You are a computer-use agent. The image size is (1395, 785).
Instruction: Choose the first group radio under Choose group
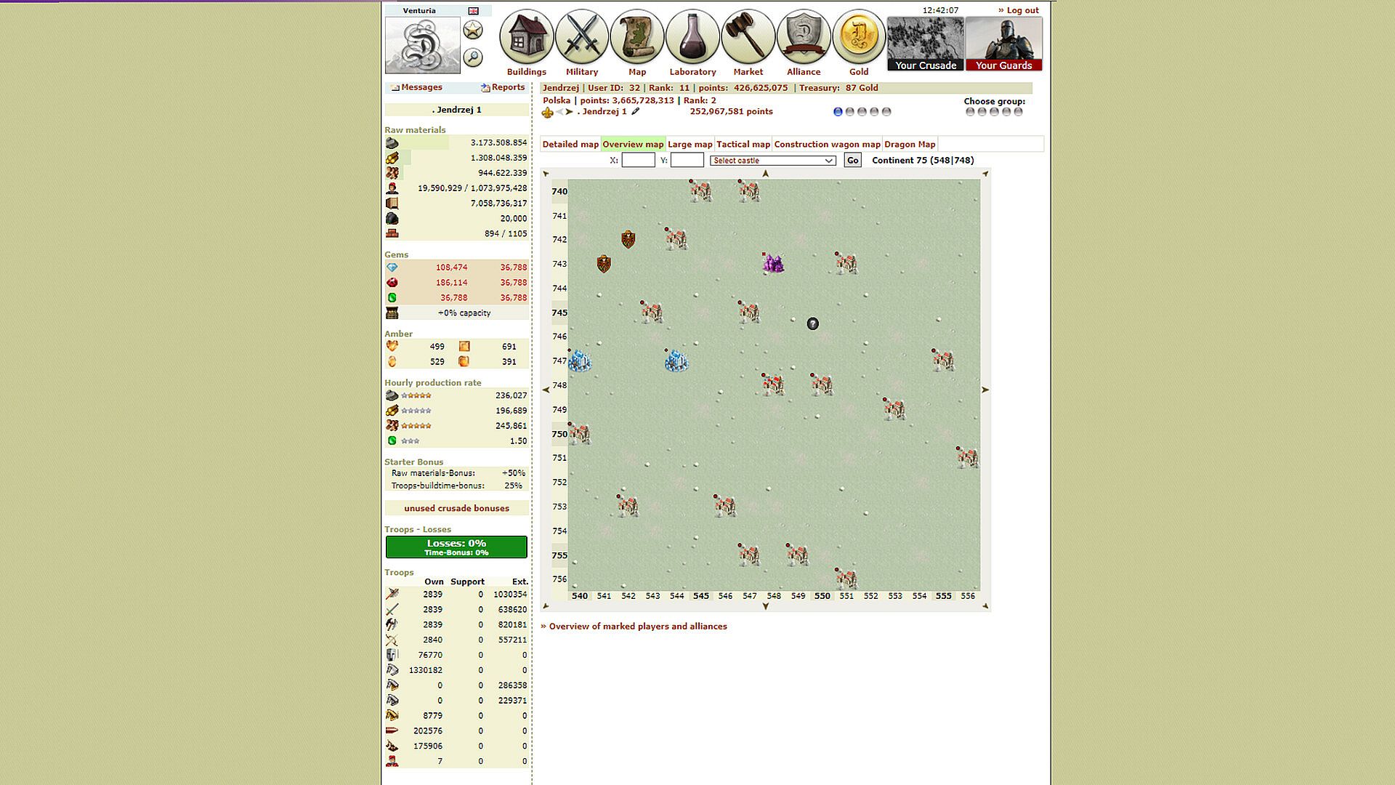coord(970,112)
